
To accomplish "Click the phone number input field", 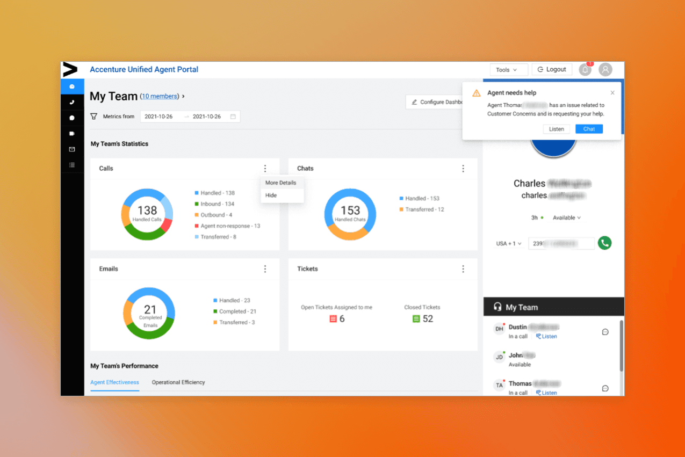I will [561, 244].
